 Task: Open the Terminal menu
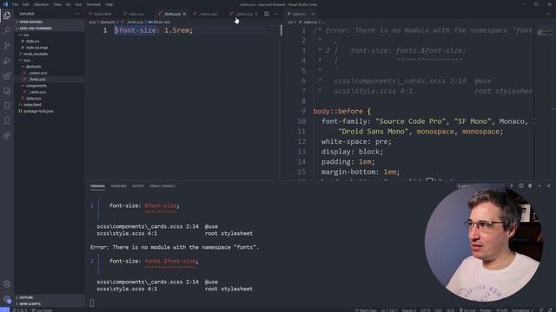click(94, 4)
